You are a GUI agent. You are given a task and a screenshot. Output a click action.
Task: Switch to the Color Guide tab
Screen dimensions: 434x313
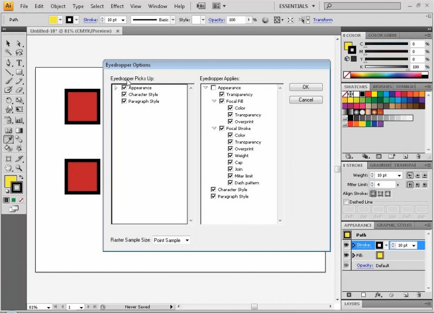tap(382, 35)
